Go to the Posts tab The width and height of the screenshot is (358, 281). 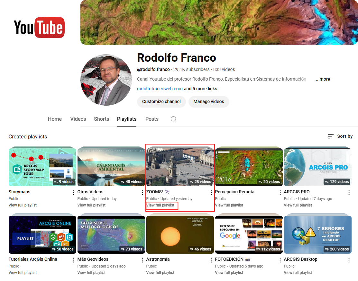click(152, 119)
